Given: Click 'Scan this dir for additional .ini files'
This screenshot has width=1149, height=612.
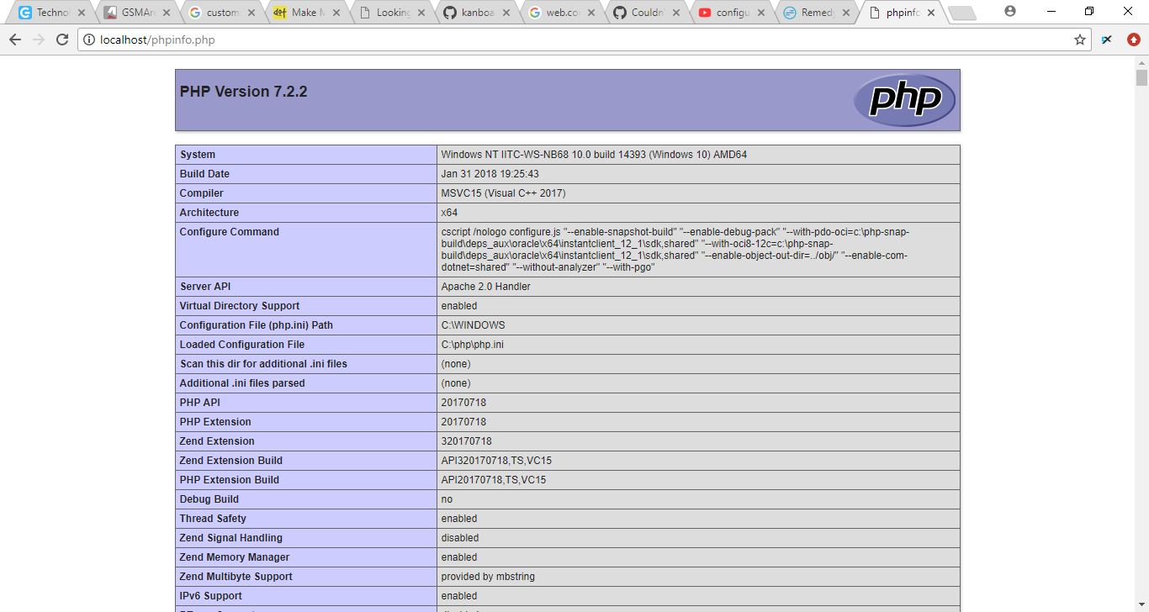Looking at the screenshot, I should (263, 364).
